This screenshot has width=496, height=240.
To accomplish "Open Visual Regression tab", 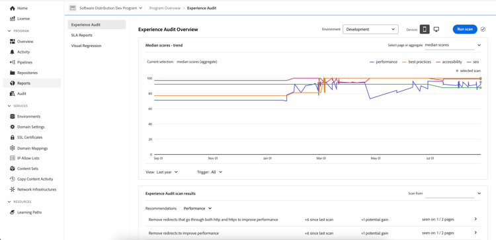I will coord(86,46).
